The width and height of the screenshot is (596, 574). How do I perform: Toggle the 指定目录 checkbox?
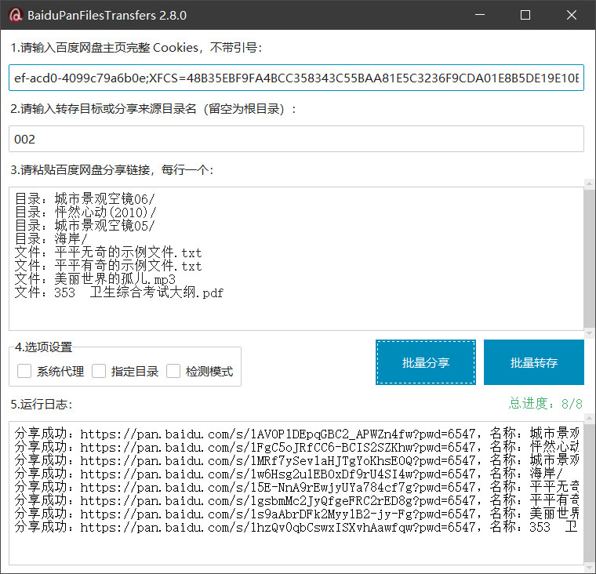tap(99, 371)
